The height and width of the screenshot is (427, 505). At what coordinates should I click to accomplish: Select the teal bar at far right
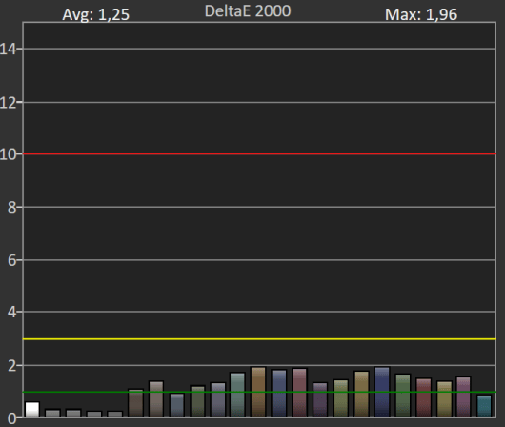(484, 406)
